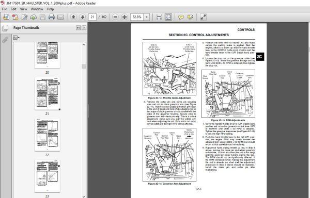Click the fit width scrolling icon
The image size is (310, 198).
click(x=159, y=17)
